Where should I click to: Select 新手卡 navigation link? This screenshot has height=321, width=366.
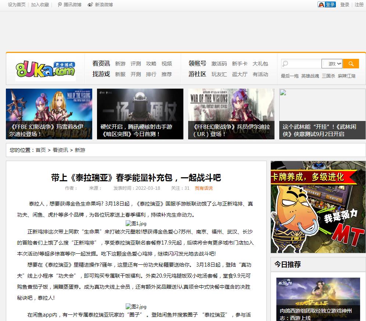click(x=240, y=64)
